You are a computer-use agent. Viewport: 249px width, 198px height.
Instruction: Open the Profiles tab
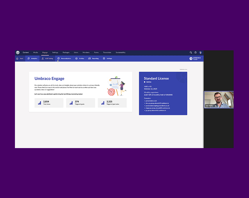(80, 58)
